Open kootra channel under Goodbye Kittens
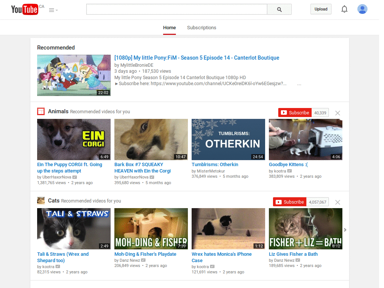 (280, 171)
